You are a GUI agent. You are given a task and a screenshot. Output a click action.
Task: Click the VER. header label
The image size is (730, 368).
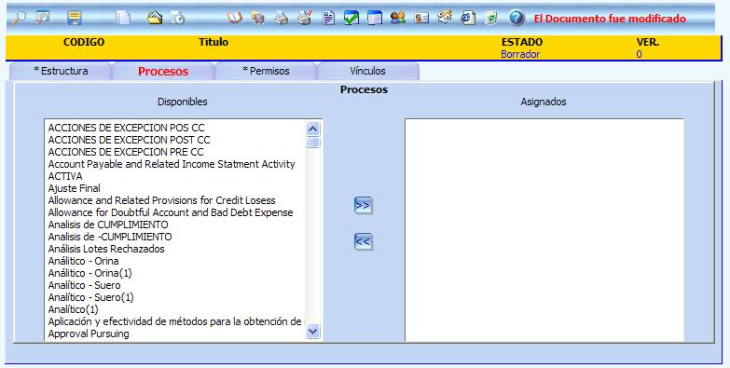(x=648, y=42)
